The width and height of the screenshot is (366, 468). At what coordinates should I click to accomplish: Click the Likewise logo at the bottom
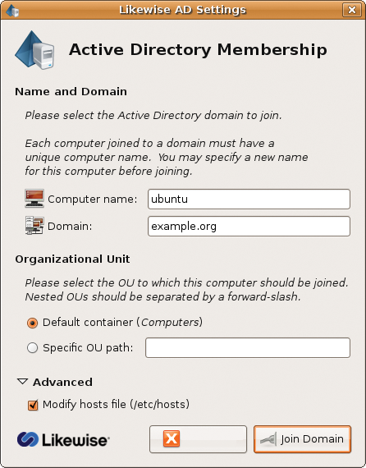point(63,439)
